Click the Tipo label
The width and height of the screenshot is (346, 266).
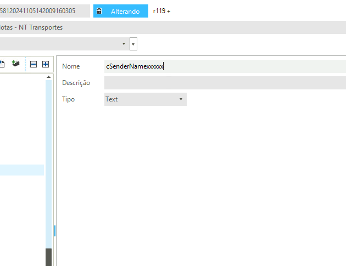coord(68,99)
